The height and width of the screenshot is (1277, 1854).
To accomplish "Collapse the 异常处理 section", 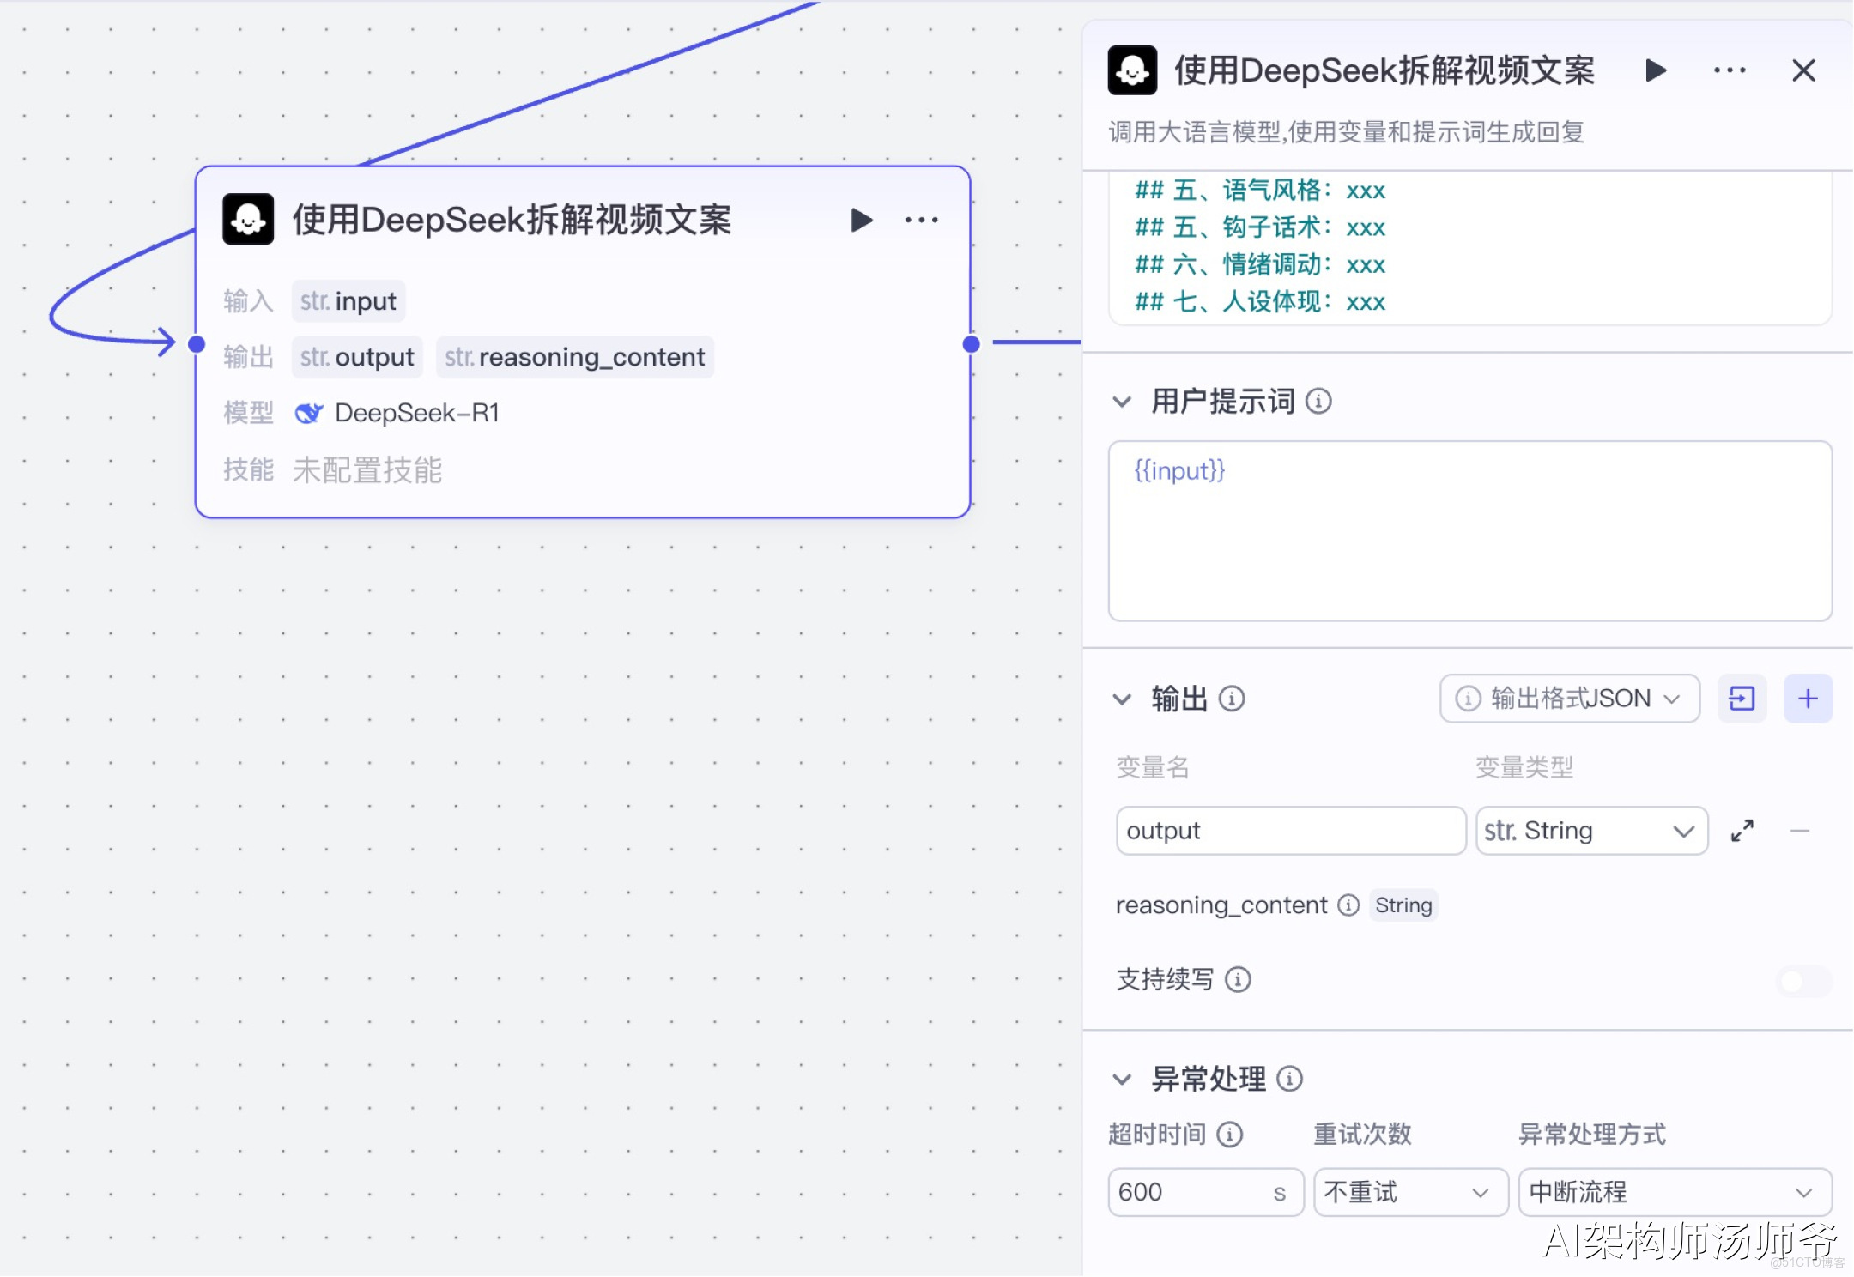I will (1122, 1080).
